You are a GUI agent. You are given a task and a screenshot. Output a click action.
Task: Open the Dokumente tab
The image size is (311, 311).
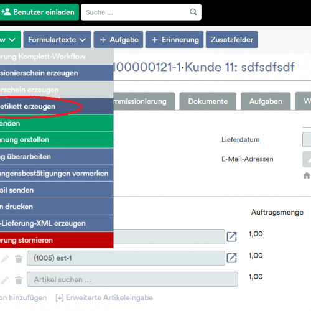(208, 101)
